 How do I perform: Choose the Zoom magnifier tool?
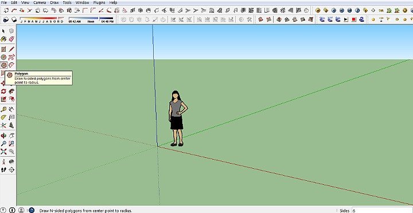pos(3,144)
